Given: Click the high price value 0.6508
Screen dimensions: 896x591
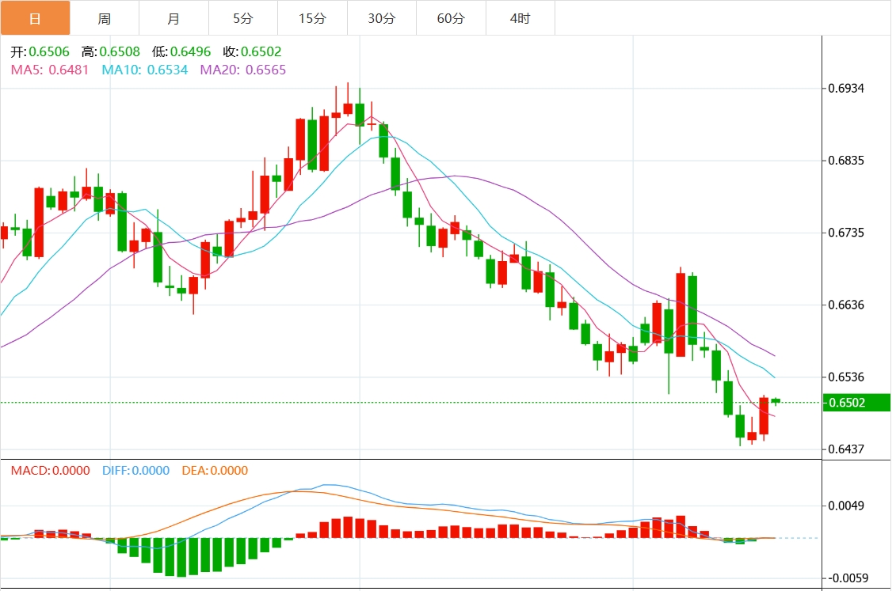Looking at the screenshot, I should [x=120, y=52].
